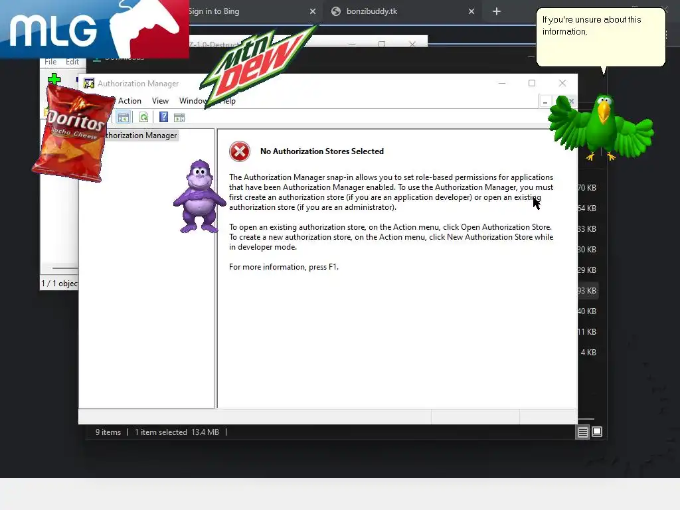Close the Sign in to Bing tab
This screenshot has height=510, width=680.
point(313,11)
